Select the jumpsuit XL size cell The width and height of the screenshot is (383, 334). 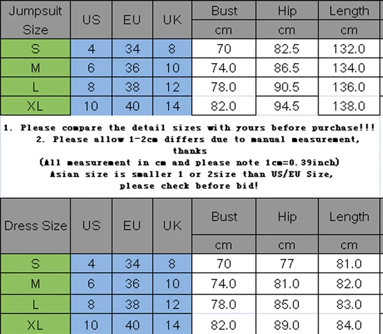click(35, 106)
